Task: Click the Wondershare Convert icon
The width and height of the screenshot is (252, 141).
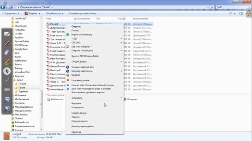Action: coord(68,85)
